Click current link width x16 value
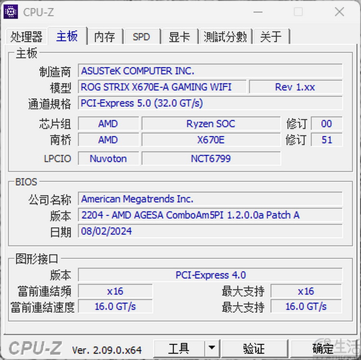Viewport: 361px width, 360px height. click(115, 291)
